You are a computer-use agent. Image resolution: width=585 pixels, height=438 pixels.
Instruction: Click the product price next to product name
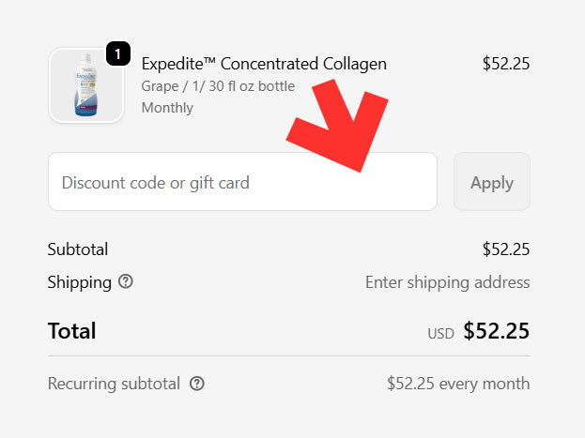[x=505, y=64]
